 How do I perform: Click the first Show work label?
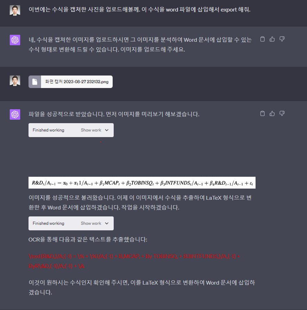pos(91,130)
